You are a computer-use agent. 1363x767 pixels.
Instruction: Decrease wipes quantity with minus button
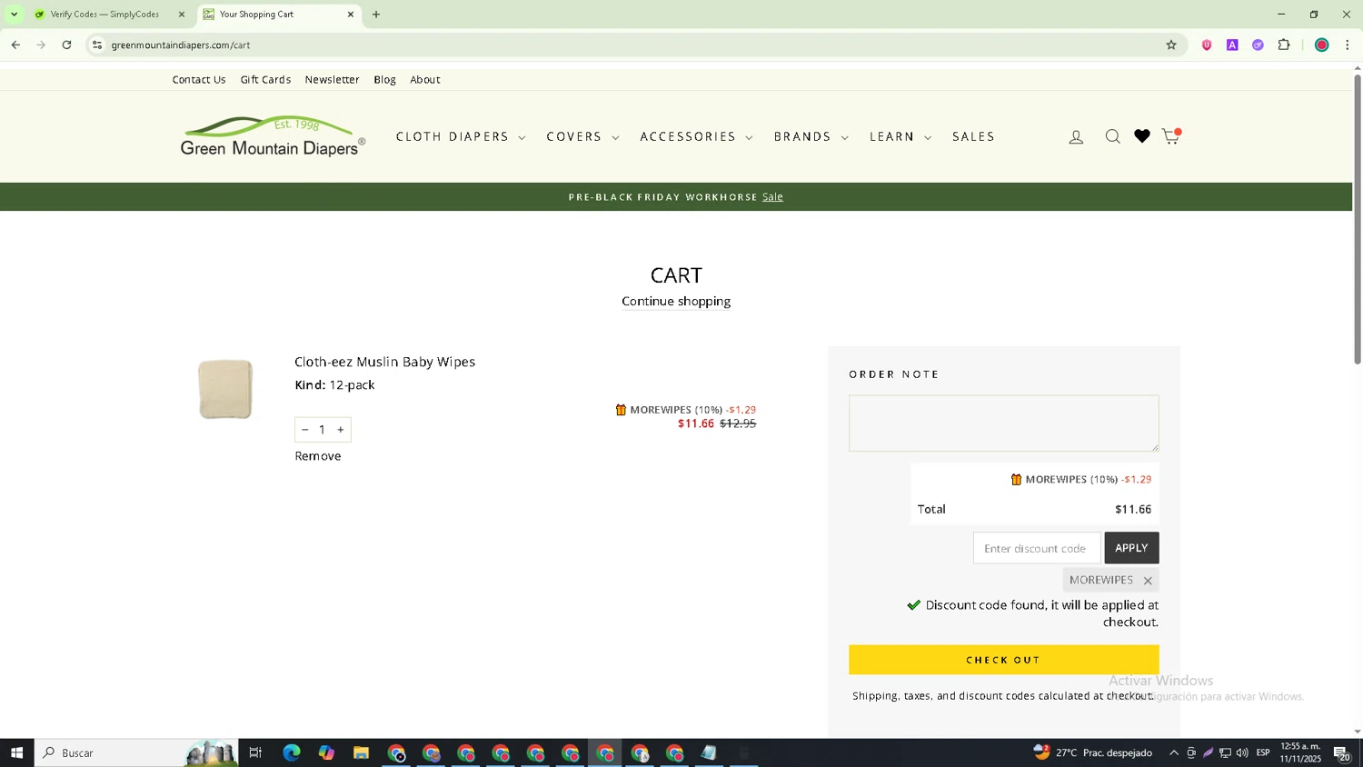tap(305, 430)
